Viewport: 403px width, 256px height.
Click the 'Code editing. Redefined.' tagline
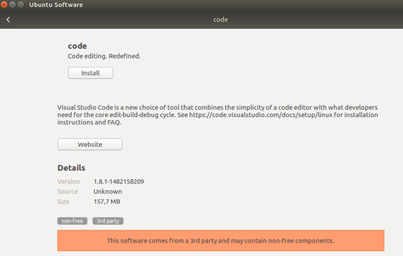coord(104,56)
